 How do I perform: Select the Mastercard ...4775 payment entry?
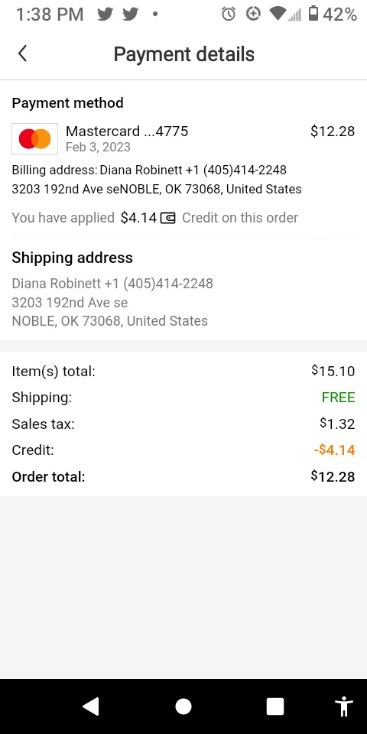point(183,138)
